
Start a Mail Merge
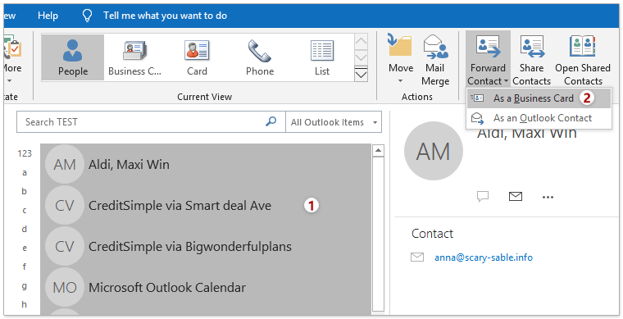tap(435, 60)
